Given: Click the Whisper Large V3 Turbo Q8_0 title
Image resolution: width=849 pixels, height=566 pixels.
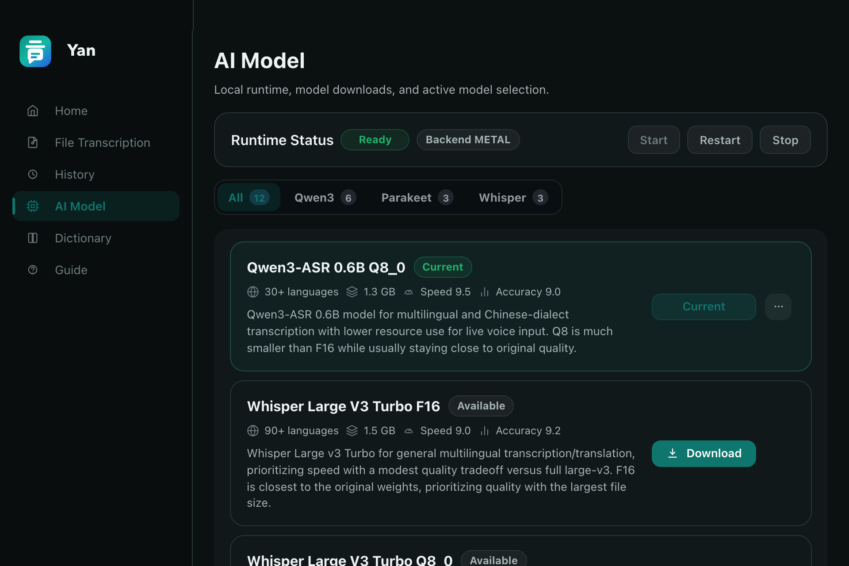Looking at the screenshot, I should click(350, 560).
